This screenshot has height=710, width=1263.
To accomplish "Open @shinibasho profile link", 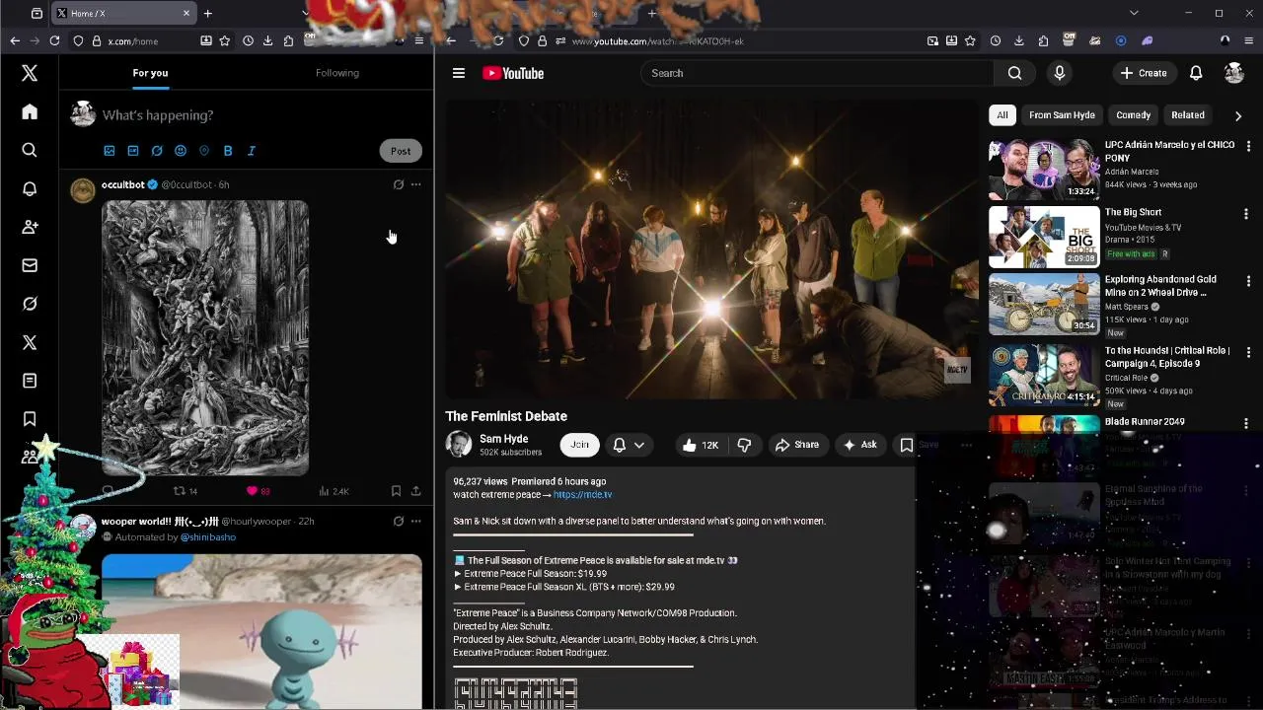I will pos(208,537).
